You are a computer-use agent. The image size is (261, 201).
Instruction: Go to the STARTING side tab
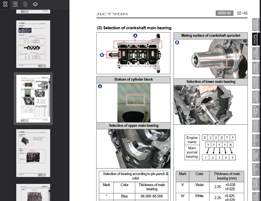pyautogui.click(x=256, y=170)
